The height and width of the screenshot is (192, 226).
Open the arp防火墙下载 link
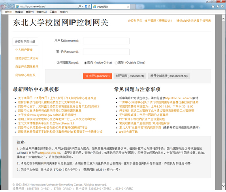(128, 132)
